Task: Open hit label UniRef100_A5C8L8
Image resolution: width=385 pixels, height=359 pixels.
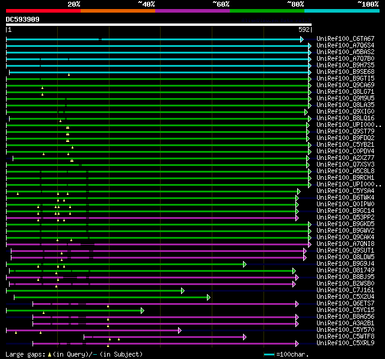Action: [345, 171]
